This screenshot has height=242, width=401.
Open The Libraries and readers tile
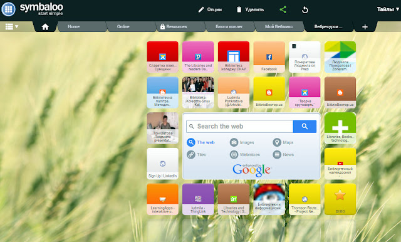[198, 57]
